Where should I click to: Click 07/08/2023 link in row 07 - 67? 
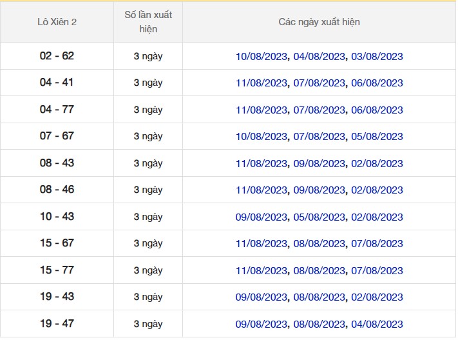[320, 136]
